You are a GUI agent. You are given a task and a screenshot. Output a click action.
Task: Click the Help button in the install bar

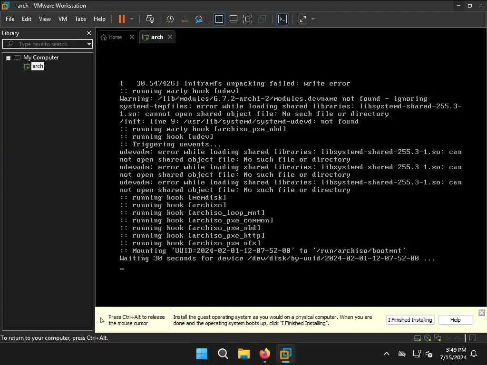(455, 320)
